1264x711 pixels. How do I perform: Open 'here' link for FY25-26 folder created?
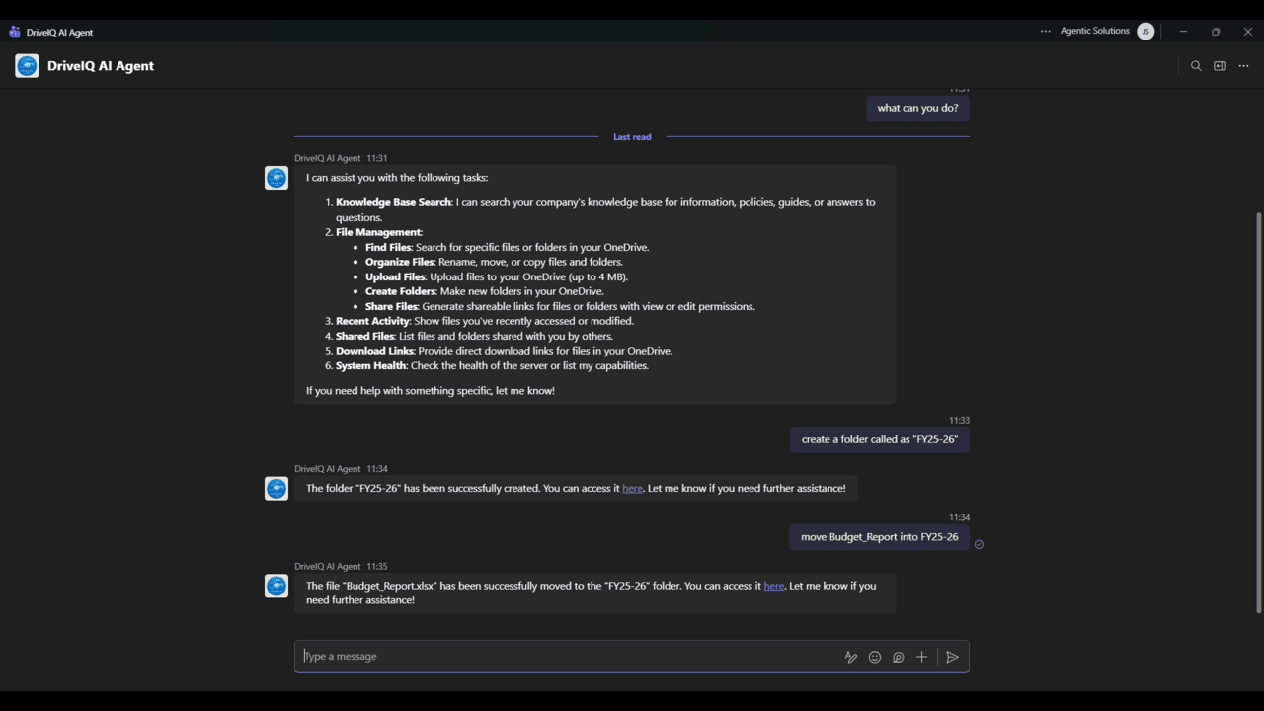[632, 488]
